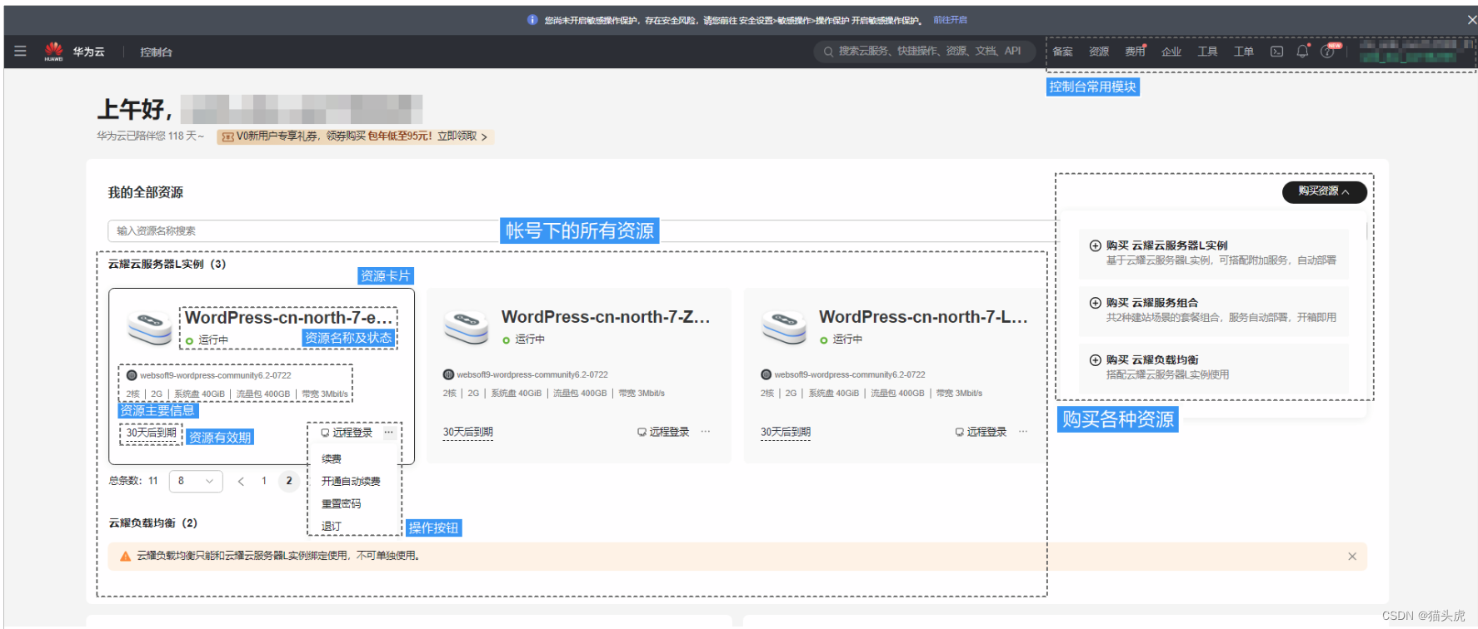Viewport: 1478px width, 629px height.
Task: Click image icon on second card's websoft9 line
Action: [448, 374]
